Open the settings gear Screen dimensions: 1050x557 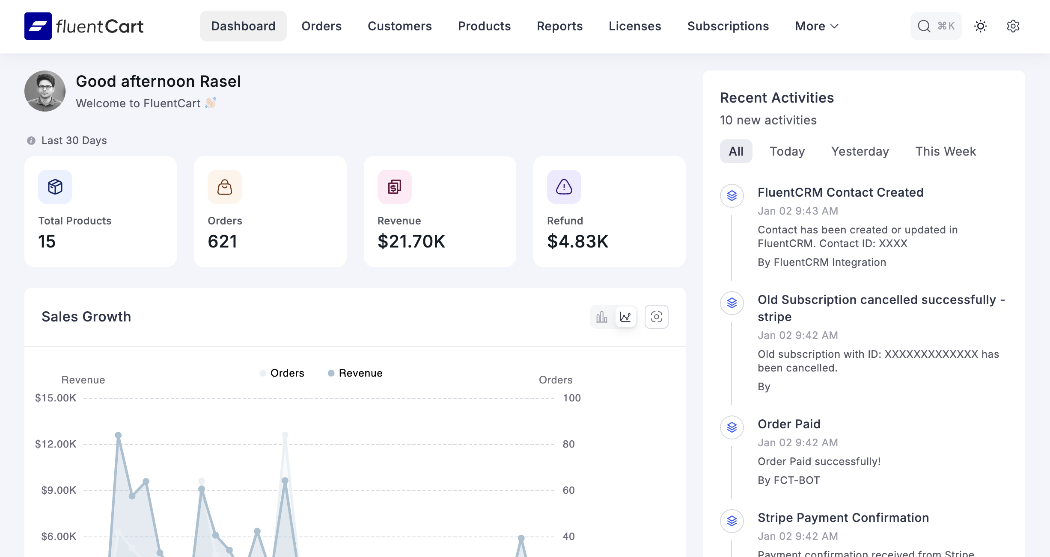point(1014,26)
